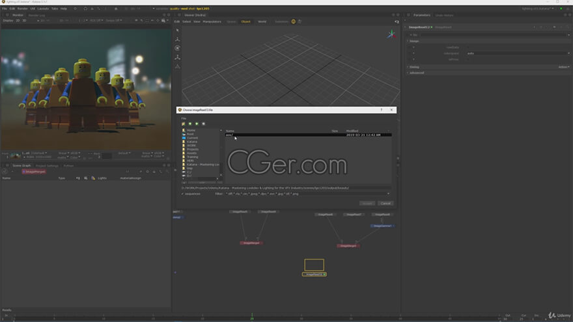Viewport: 573px width, 322px height.
Task: Select the World mode in Viewer toolbar
Action: pos(262,21)
